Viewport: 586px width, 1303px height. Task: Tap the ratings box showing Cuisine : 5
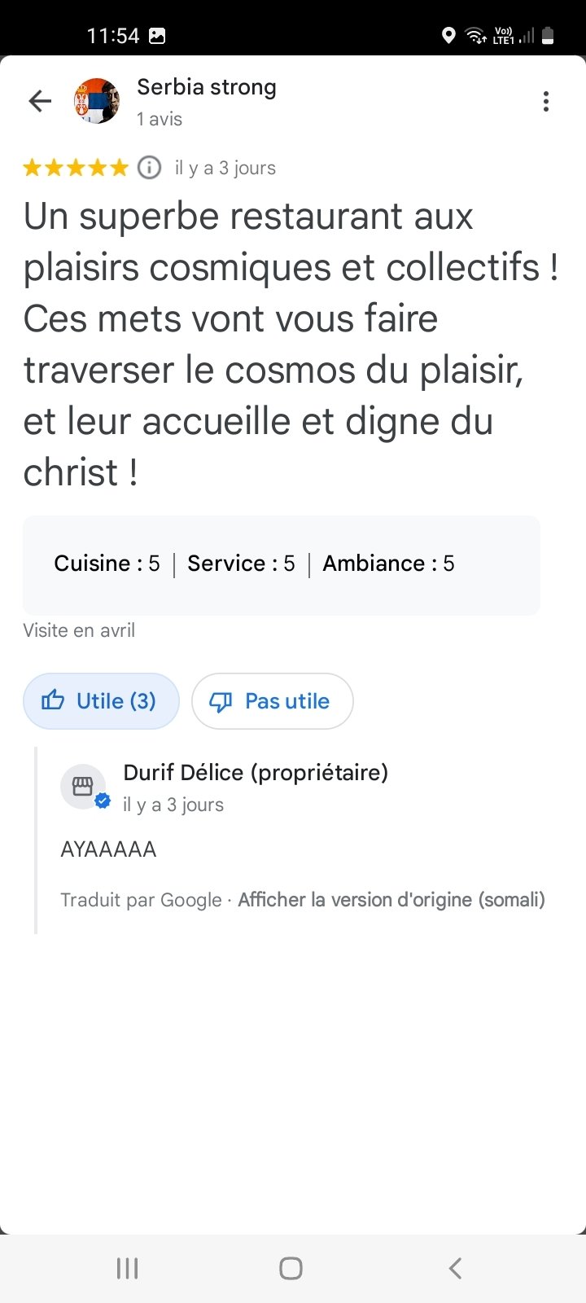pos(281,564)
